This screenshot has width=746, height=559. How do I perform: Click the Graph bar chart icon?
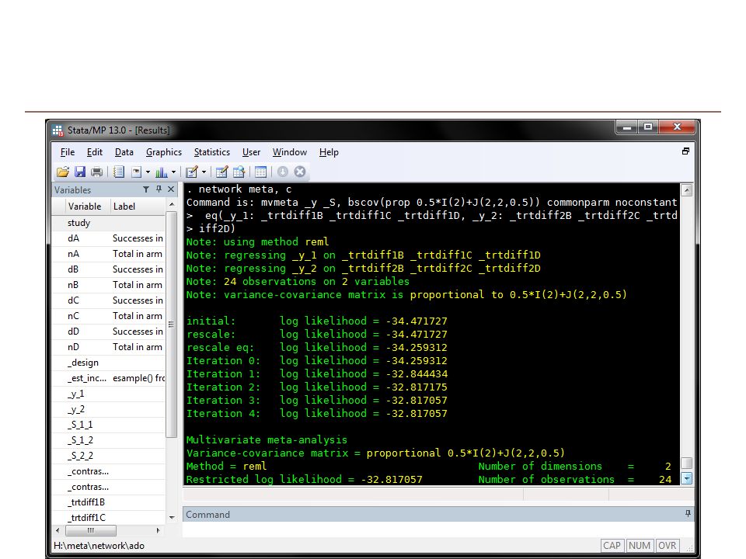pos(162,172)
